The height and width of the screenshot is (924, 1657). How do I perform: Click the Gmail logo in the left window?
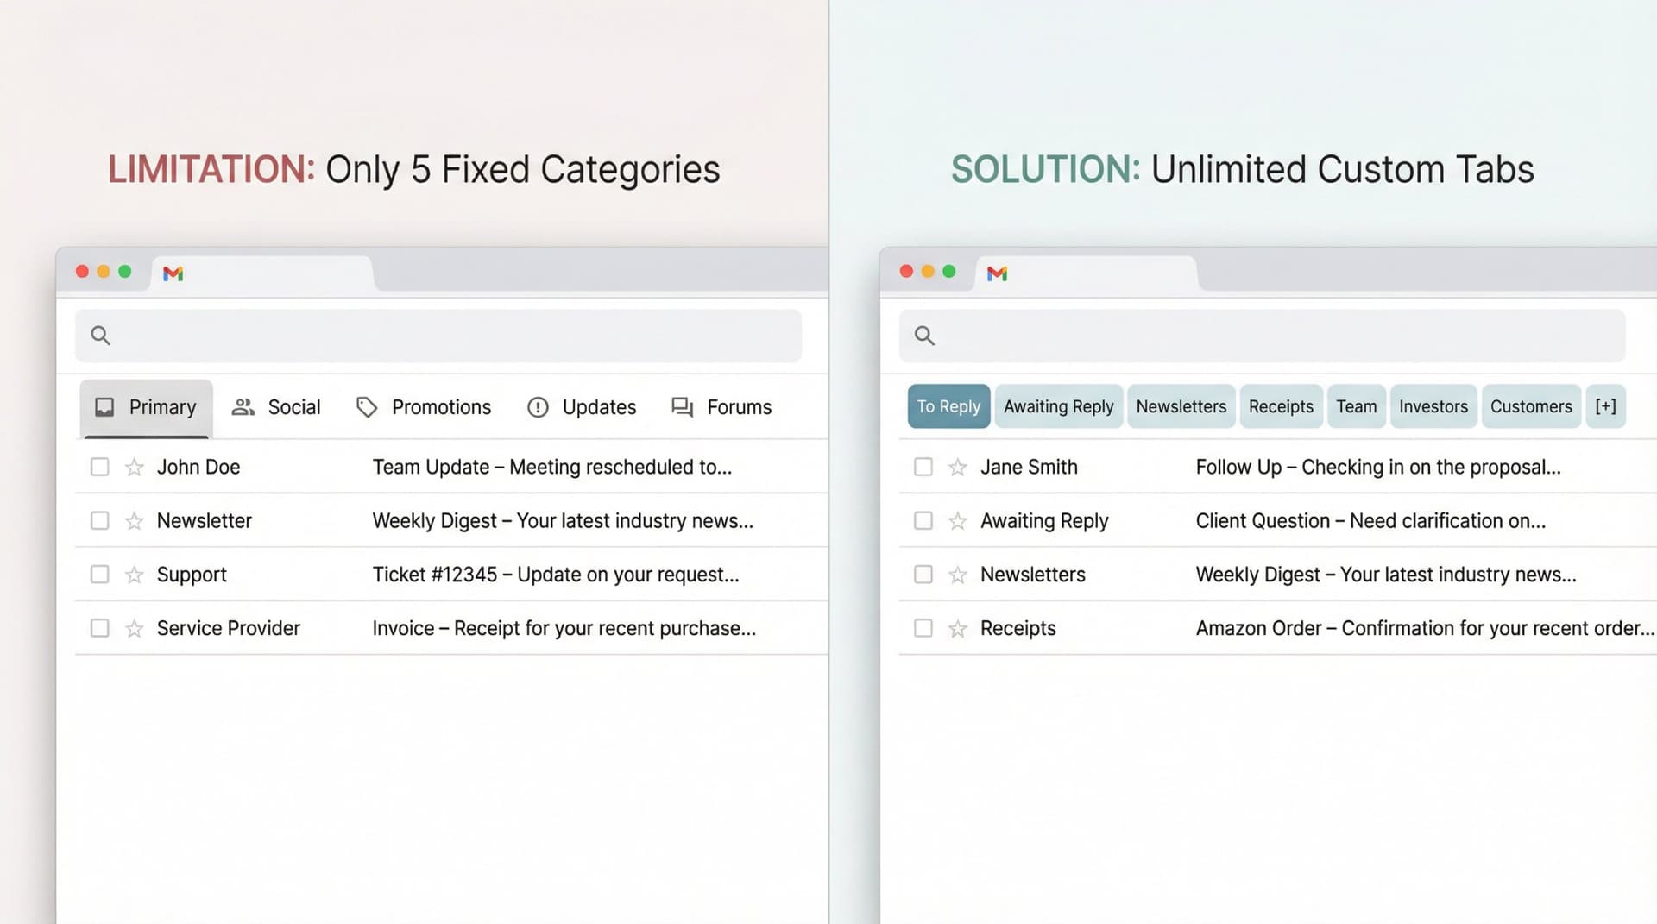[x=173, y=273]
